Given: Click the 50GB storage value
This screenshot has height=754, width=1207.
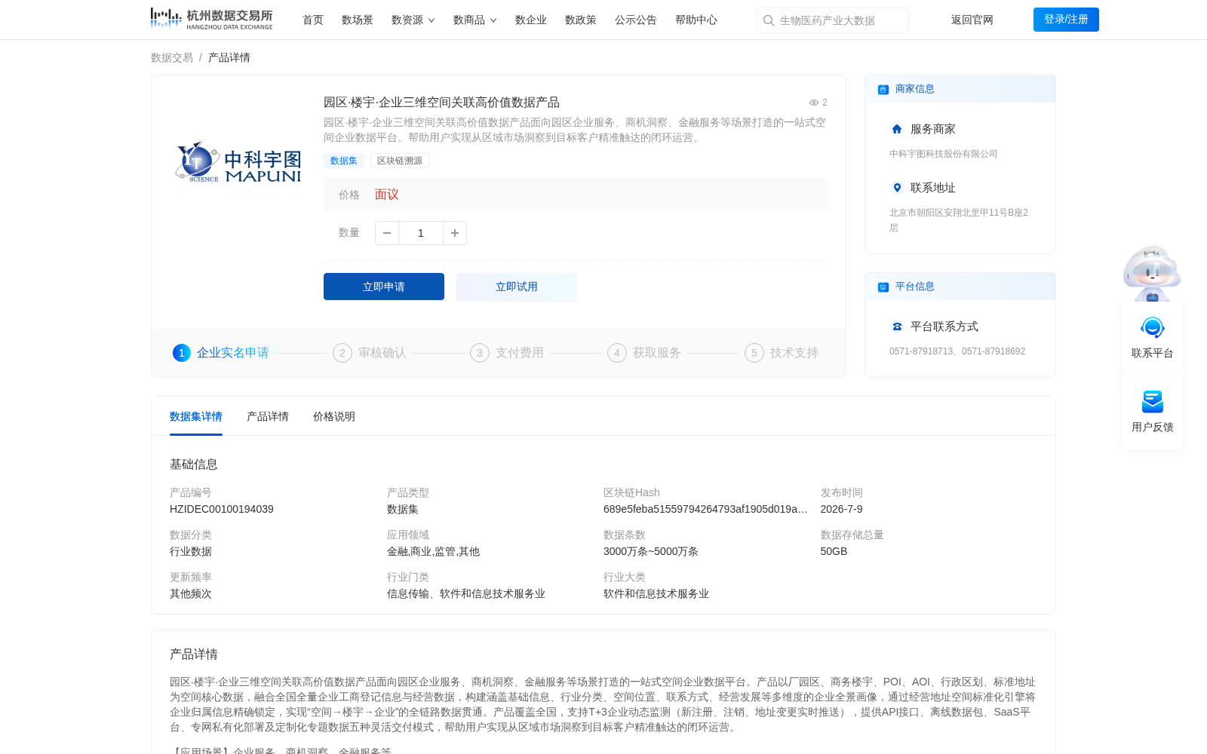Looking at the screenshot, I should click(834, 551).
